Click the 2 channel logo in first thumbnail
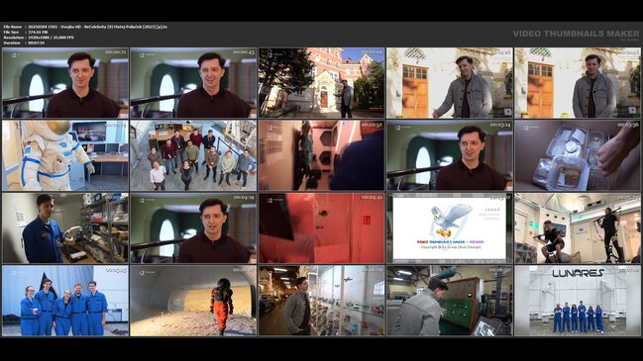This screenshot has width=643, height=361. pos(14,54)
